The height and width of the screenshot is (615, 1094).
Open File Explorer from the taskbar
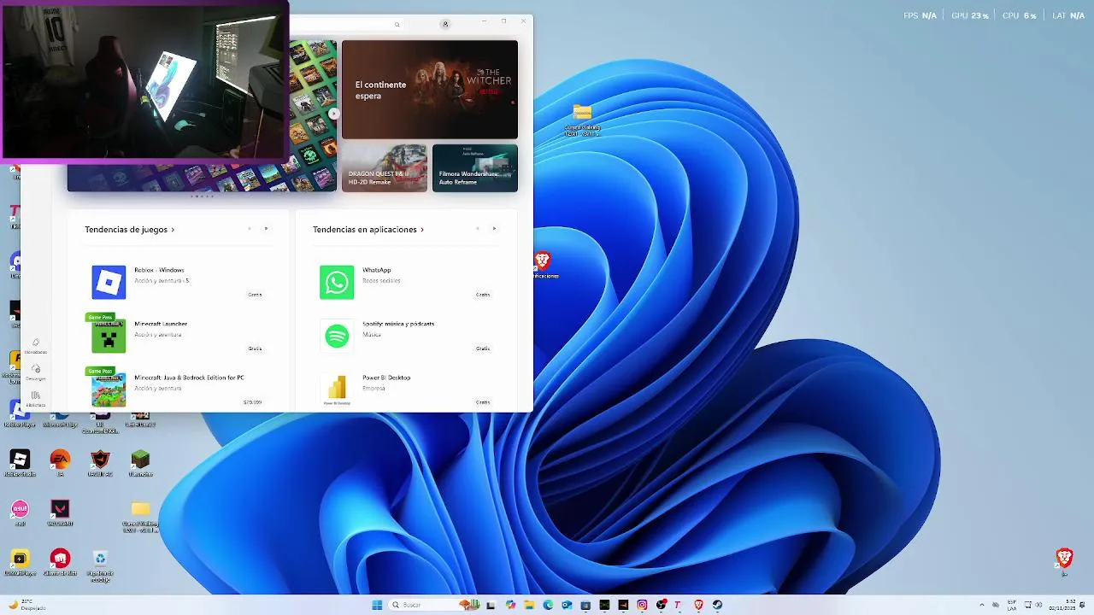click(529, 605)
